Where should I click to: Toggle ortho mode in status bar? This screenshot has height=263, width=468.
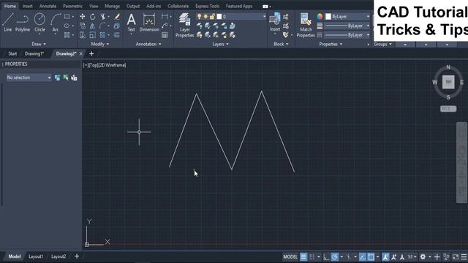click(326, 256)
